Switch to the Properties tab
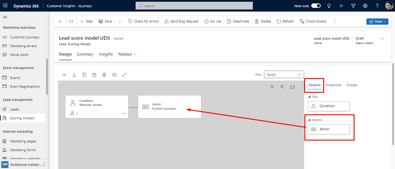This screenshot has width=395, height=169. 333,85
